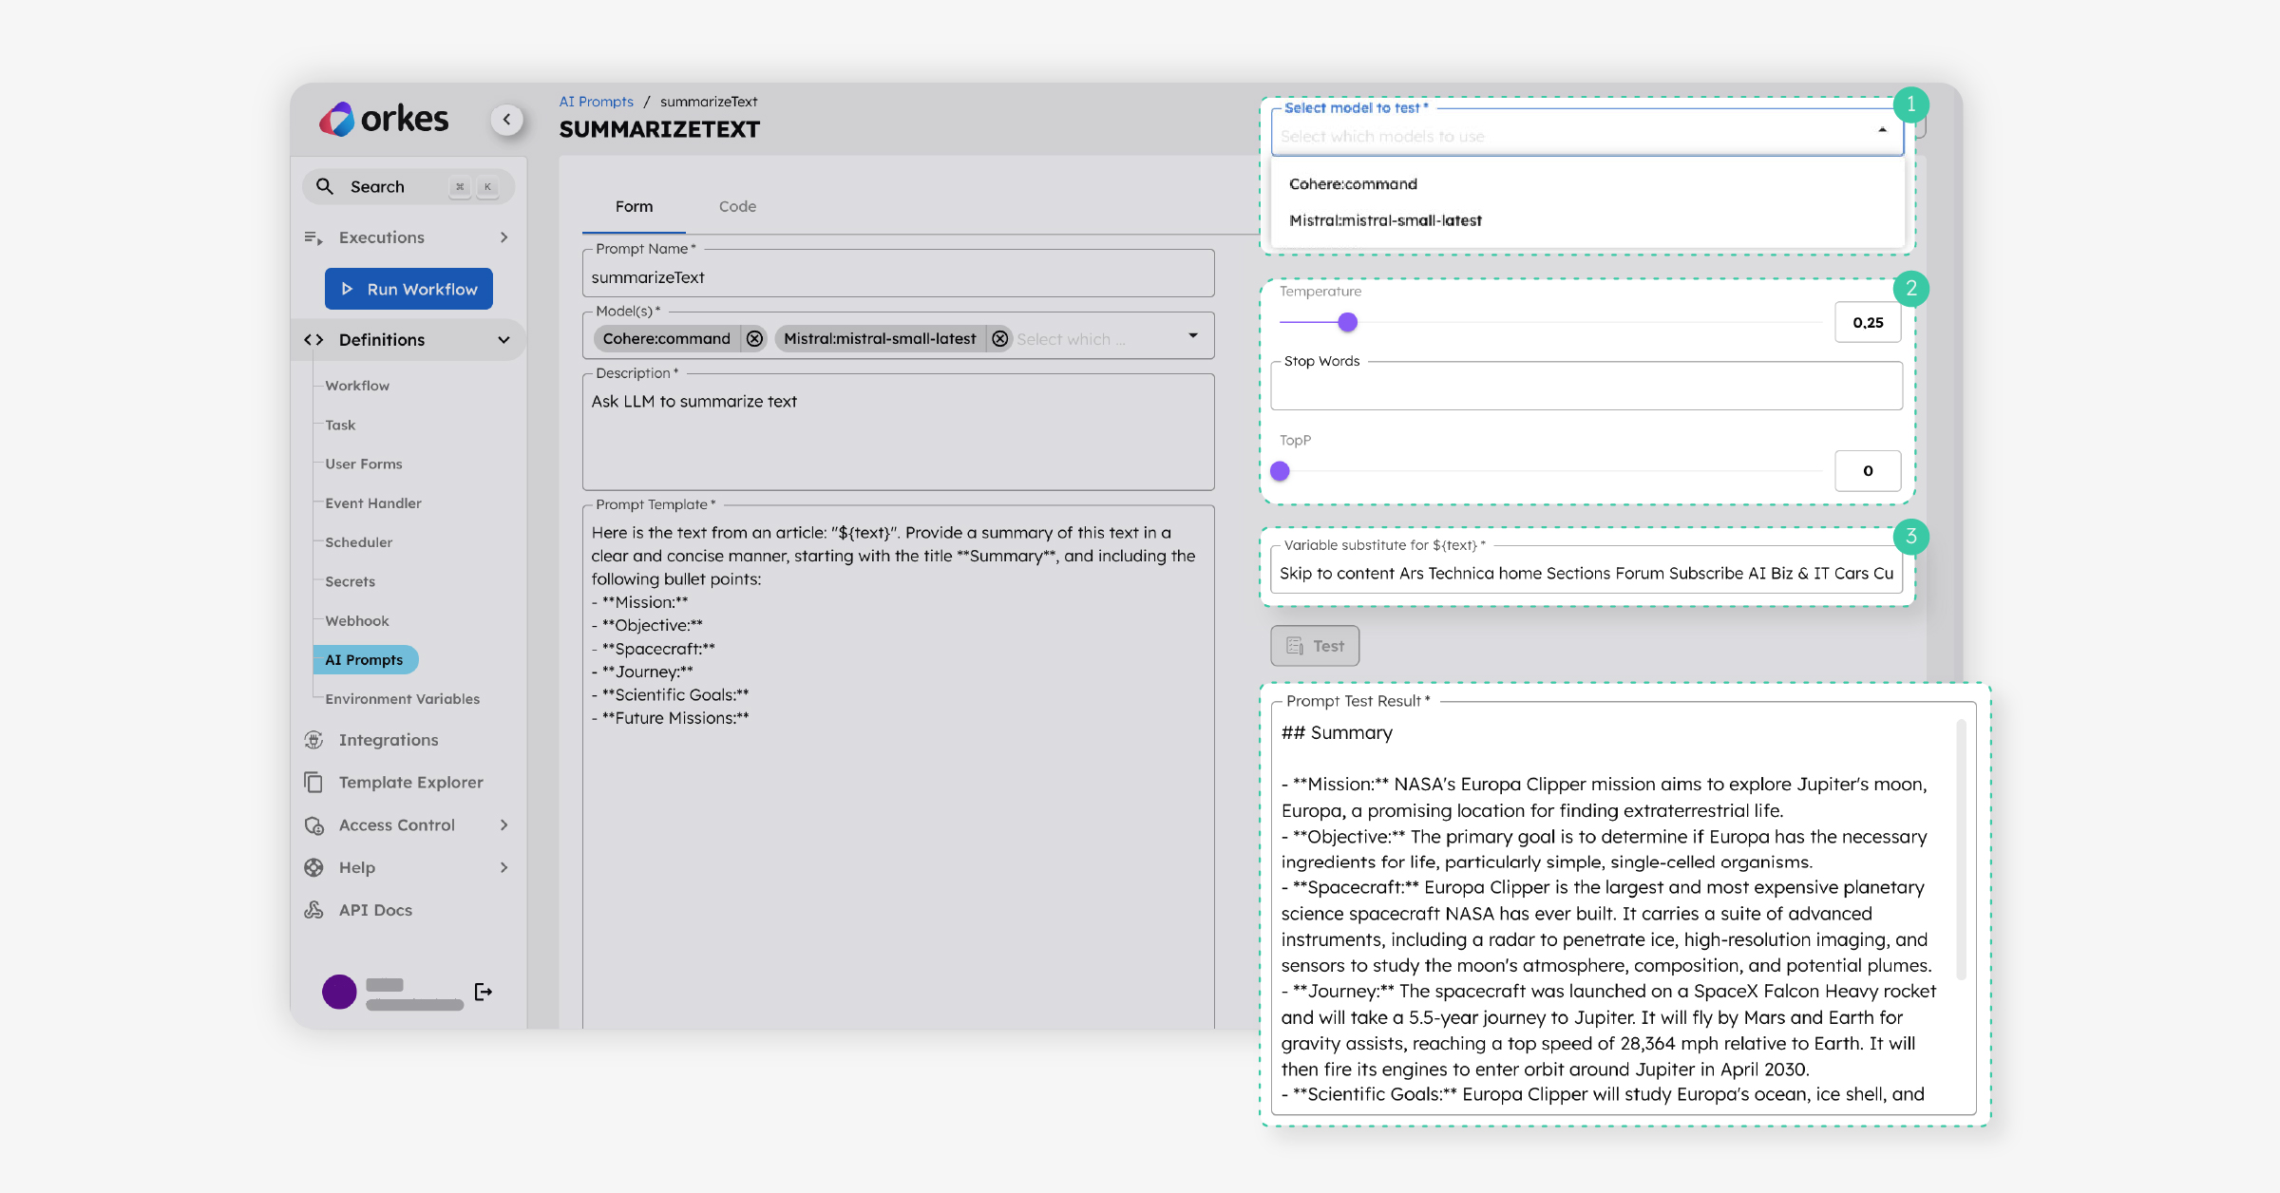Adjust the Temperature slider
2280x1193 pixels.
tap(1347, 322)
